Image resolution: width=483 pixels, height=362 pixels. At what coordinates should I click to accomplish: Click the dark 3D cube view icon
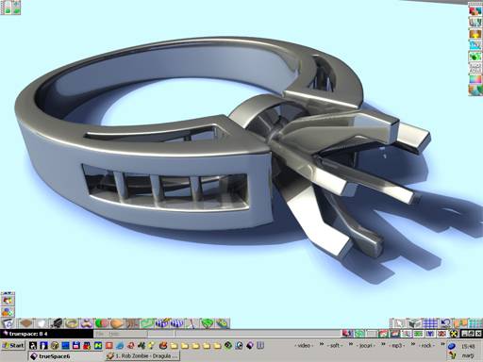(x=414, y=323)
